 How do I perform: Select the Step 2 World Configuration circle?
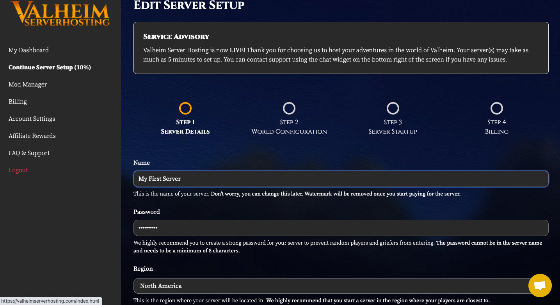[x=289, y=108]
